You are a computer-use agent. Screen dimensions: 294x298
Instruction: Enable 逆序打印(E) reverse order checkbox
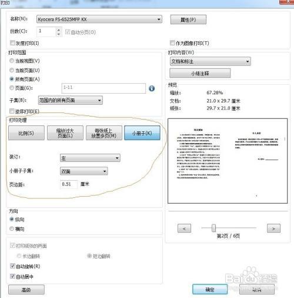[x=12, y=111]
